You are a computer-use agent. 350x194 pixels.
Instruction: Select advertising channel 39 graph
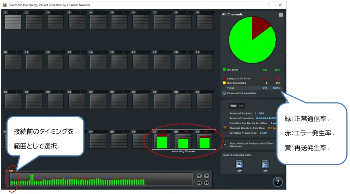pyautogui.click(x=204, y=141)
